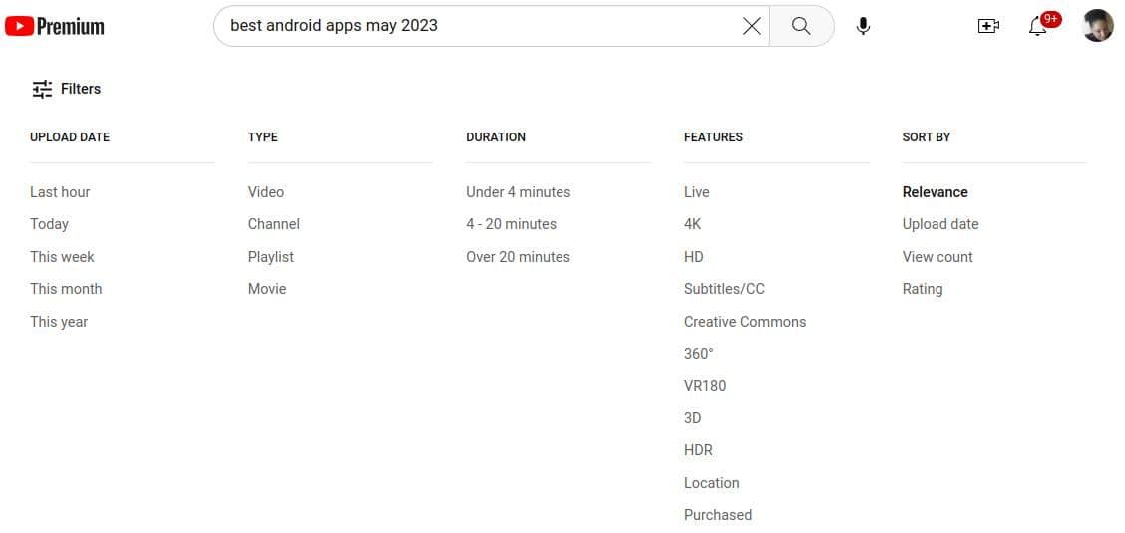Click the magnifying glass search button
Image resolution: width=1125 pixels, height=533 pixels.
[802, 26]
